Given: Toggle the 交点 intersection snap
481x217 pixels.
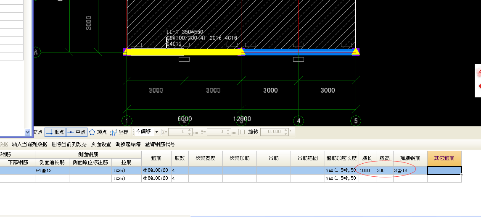Looking at the screenshot, I should coord(38,132).
